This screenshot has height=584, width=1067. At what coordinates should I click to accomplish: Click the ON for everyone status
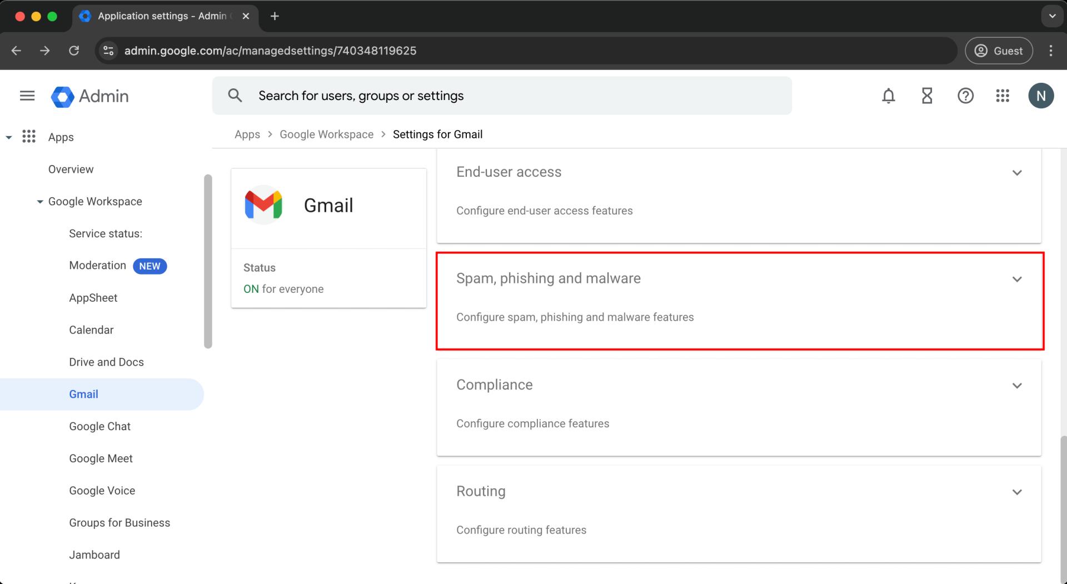[283, 289]
